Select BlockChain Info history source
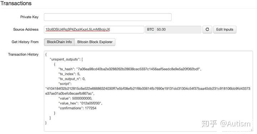 click(x=59, y=42)
